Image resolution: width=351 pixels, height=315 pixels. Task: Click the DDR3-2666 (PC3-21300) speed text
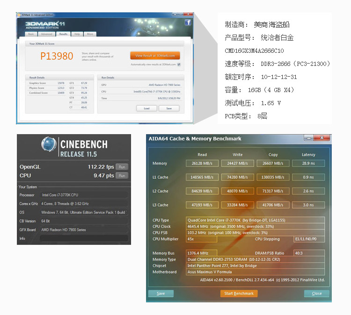[x=295, y=64]
